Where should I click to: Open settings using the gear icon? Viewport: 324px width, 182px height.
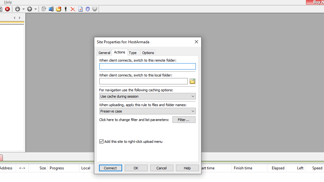[88, 9]
